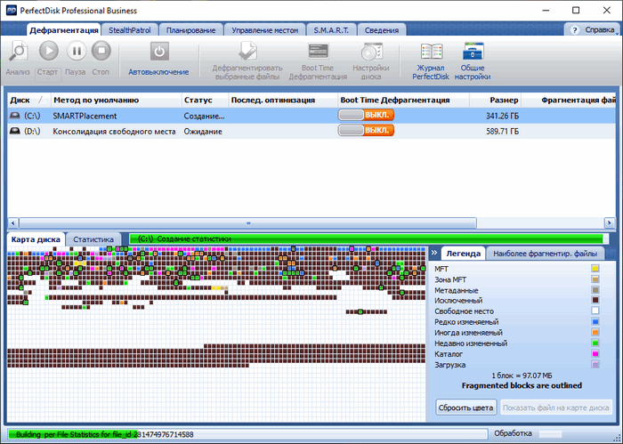Screen dimensions: 623x444
Task: Click the SMARTPlacement method cell
Action: click(x=85, y=116)
